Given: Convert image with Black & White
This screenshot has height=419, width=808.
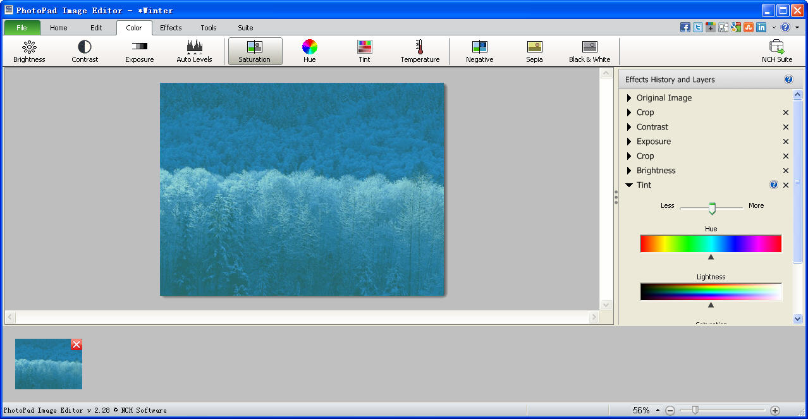Looking at the screenshot, I should coord(590,51).
